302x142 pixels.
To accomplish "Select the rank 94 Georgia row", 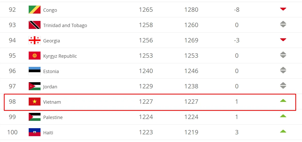I will pyautogui.click(x=151, y=40).
